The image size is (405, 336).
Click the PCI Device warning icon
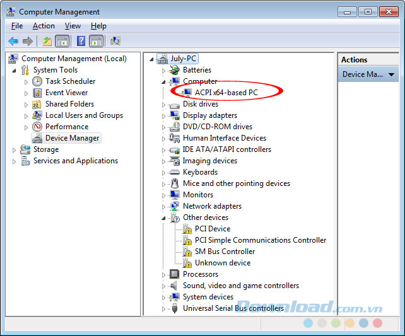pos(187,229)
